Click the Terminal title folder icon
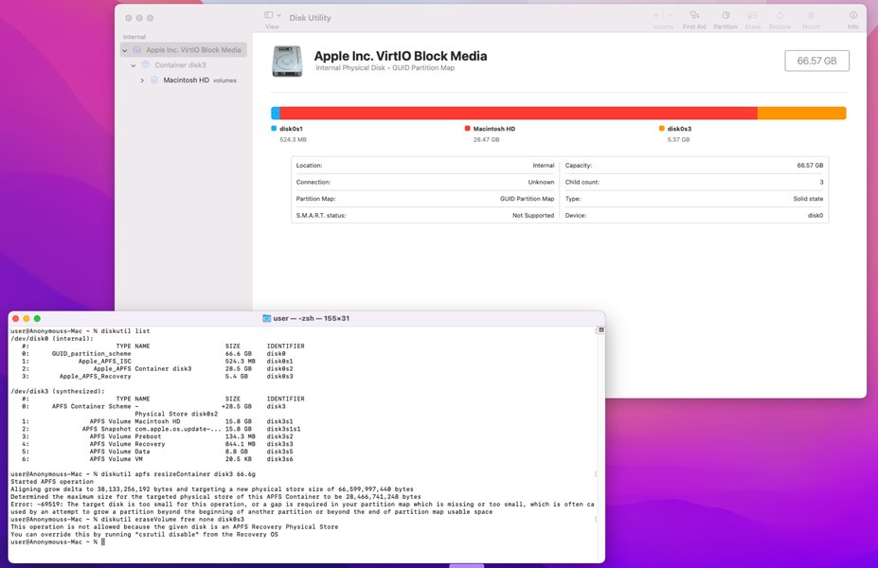The width and height of the screenshot is (878, 568). point(266,318)
